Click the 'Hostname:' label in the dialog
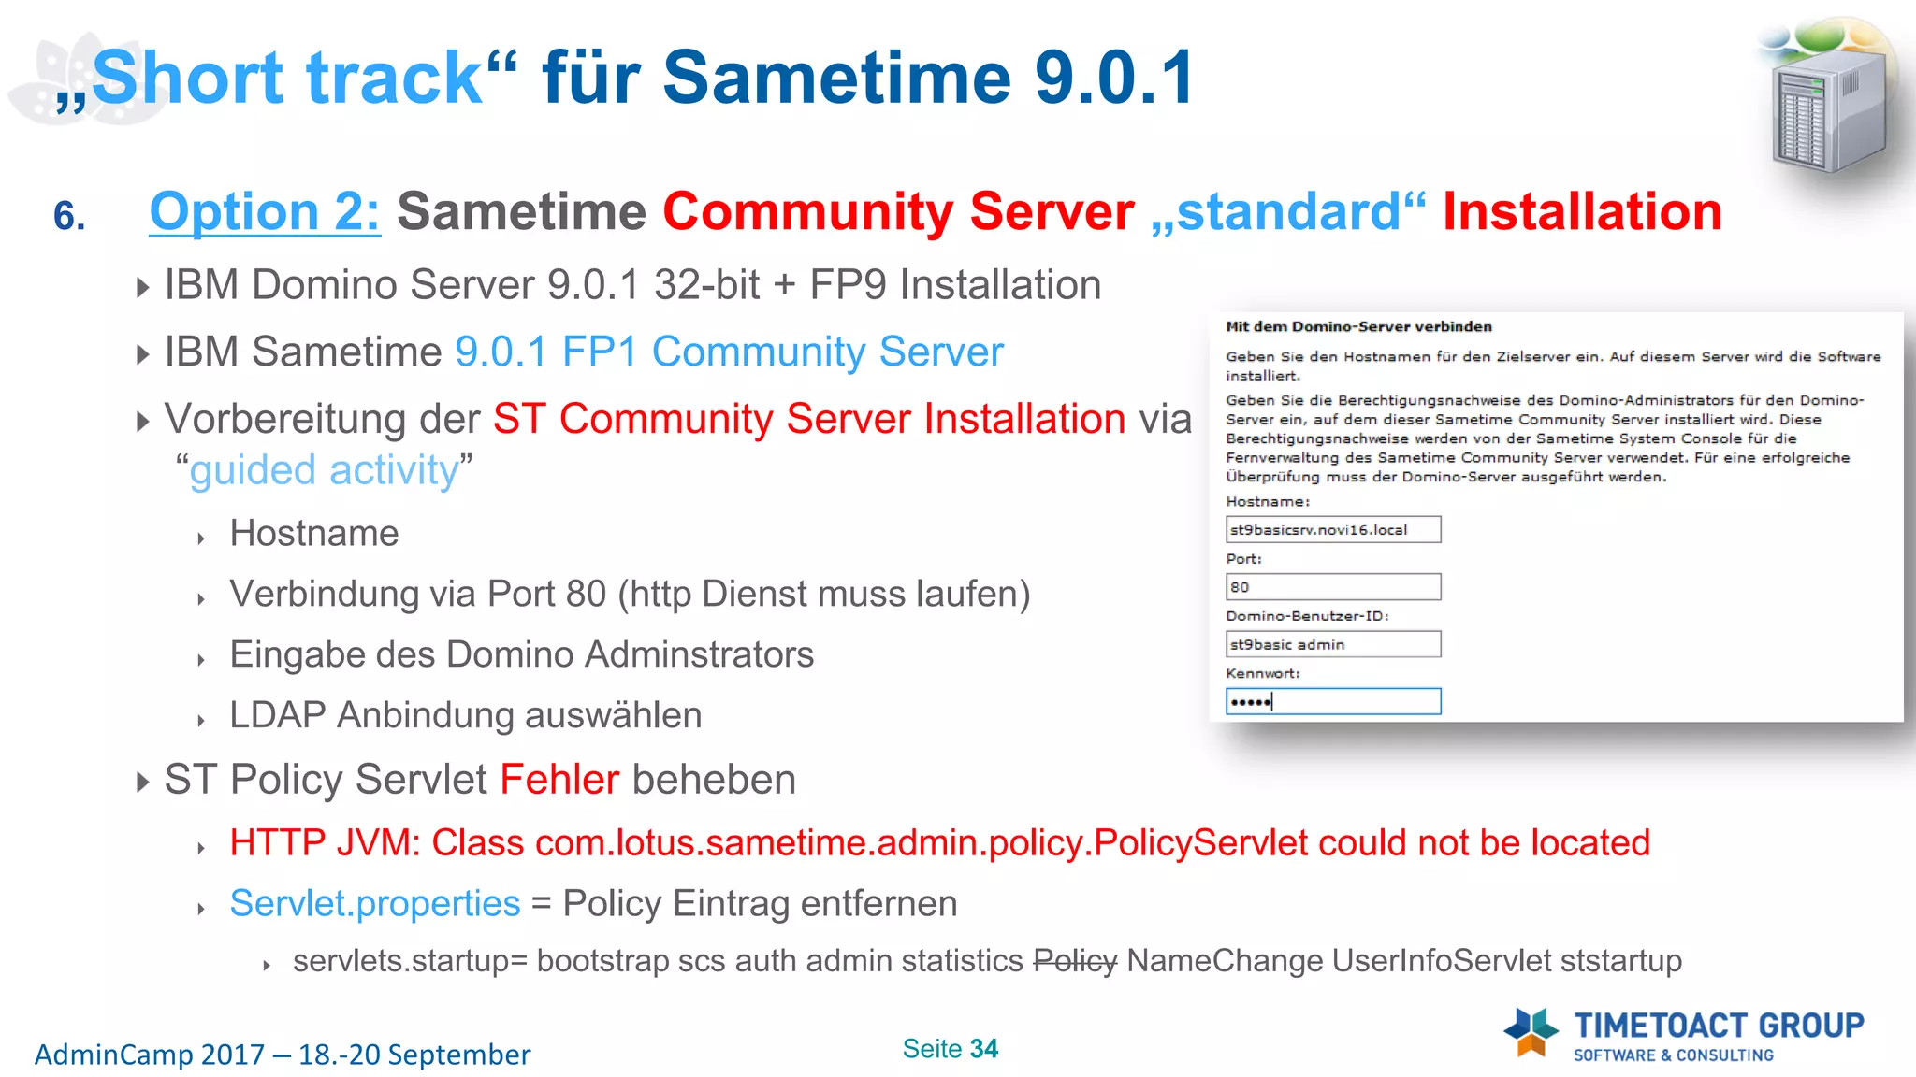This screenshot has height=1077, width=1916. coord(1268,502)
